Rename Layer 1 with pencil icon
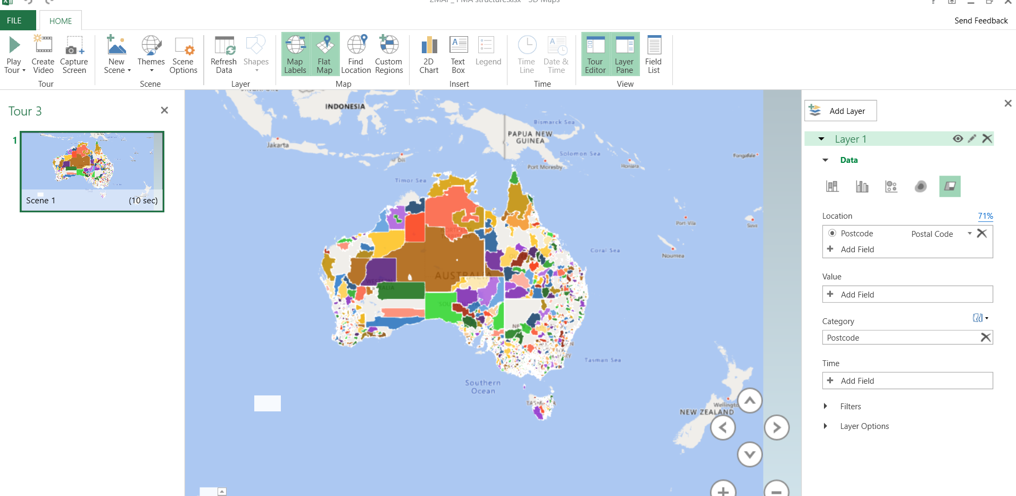1016x496 pixels. tap(972, 138)
